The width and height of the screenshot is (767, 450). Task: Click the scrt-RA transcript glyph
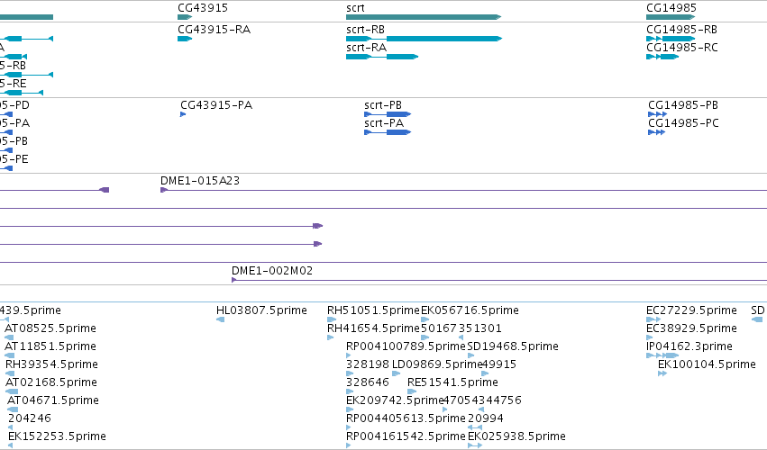coord(382,57)
